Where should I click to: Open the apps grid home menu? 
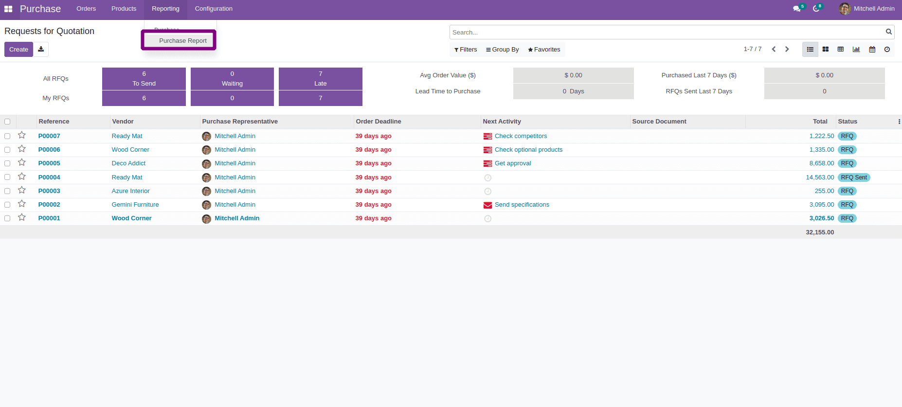8,9
